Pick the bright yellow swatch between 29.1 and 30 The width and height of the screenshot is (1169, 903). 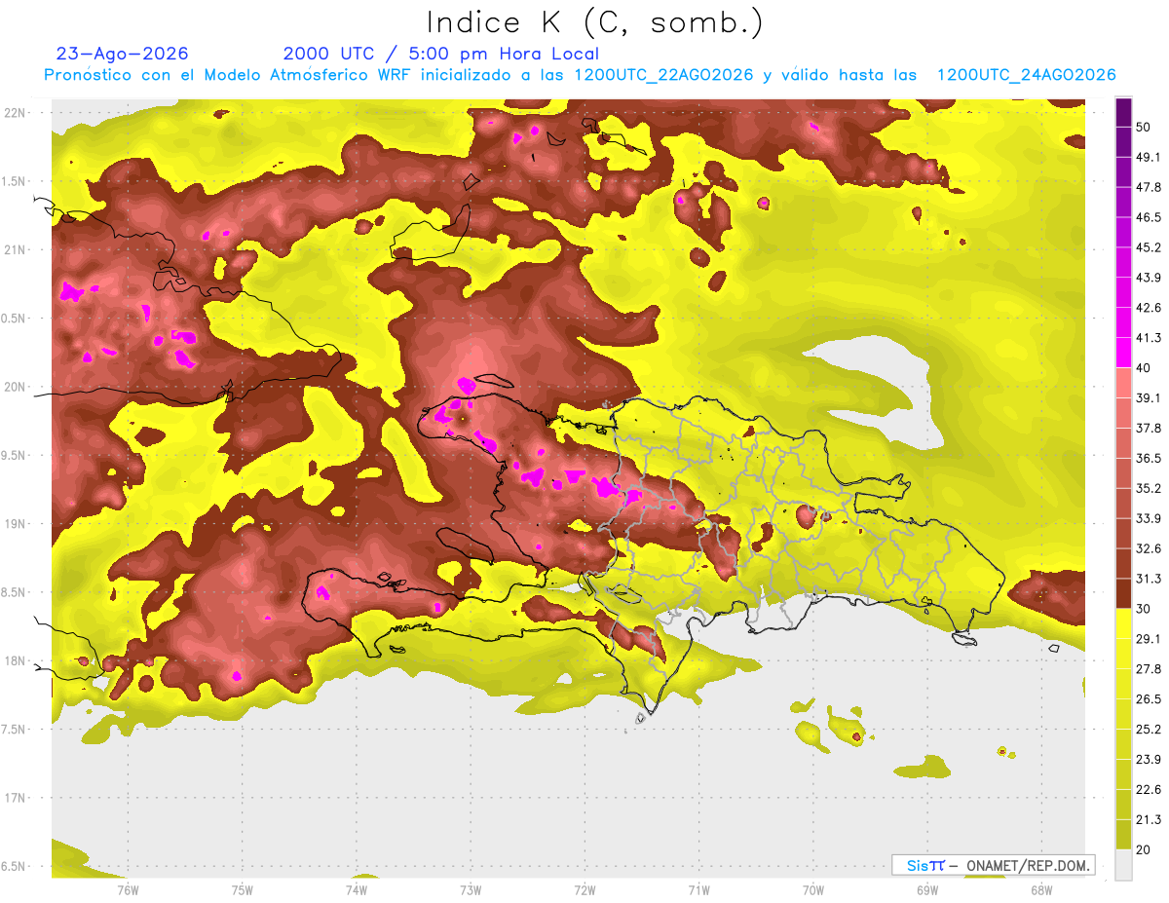[x=1123, y=623]
